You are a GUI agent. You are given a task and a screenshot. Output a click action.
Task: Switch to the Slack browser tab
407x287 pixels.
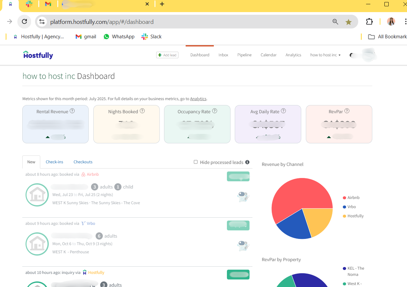[x=29, y=4]
